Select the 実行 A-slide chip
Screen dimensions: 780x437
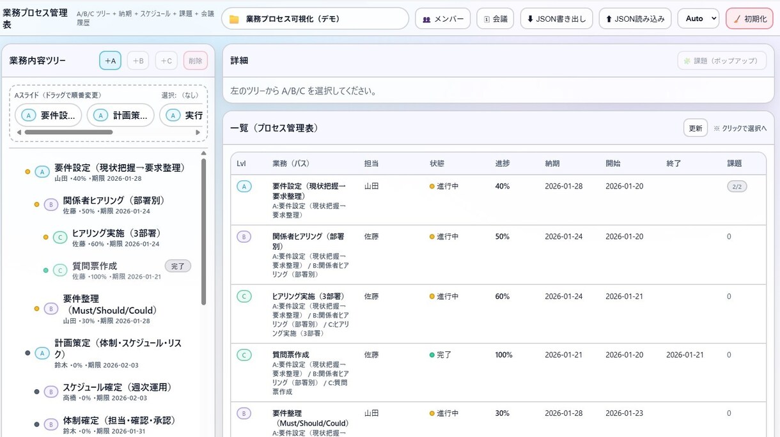[182, 116]
